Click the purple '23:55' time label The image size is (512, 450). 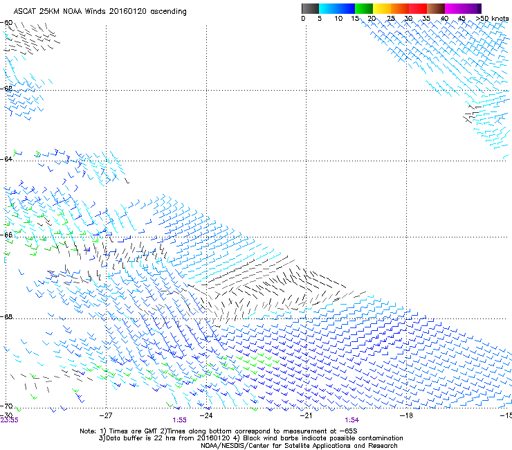(x=10, y=420)
